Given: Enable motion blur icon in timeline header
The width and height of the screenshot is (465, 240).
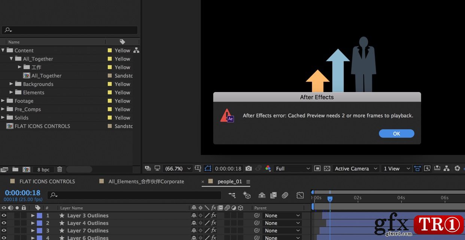Looking at the screenshot, I should (285, 195).
